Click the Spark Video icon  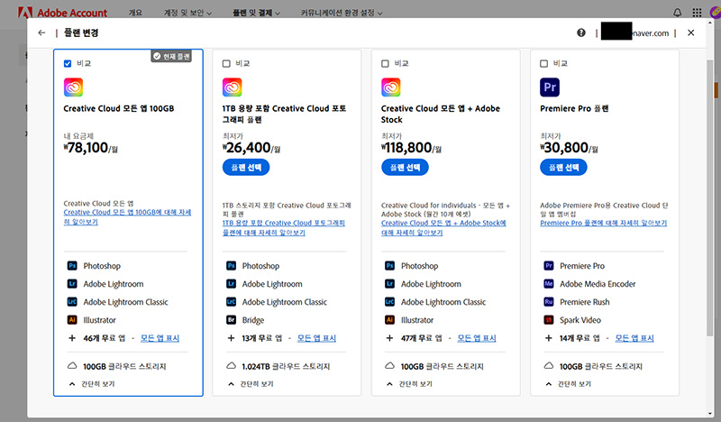pos(549,320)
